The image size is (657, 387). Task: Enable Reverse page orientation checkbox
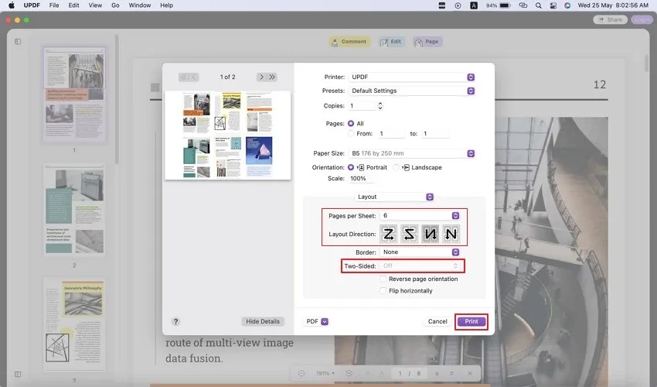pos(383,279)
